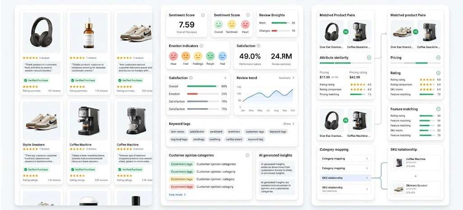The width and height of the screenshot is (463, 210).
Task: Click VS badge between headphones and Over Car Dranion pair
Action: (346, 32)
